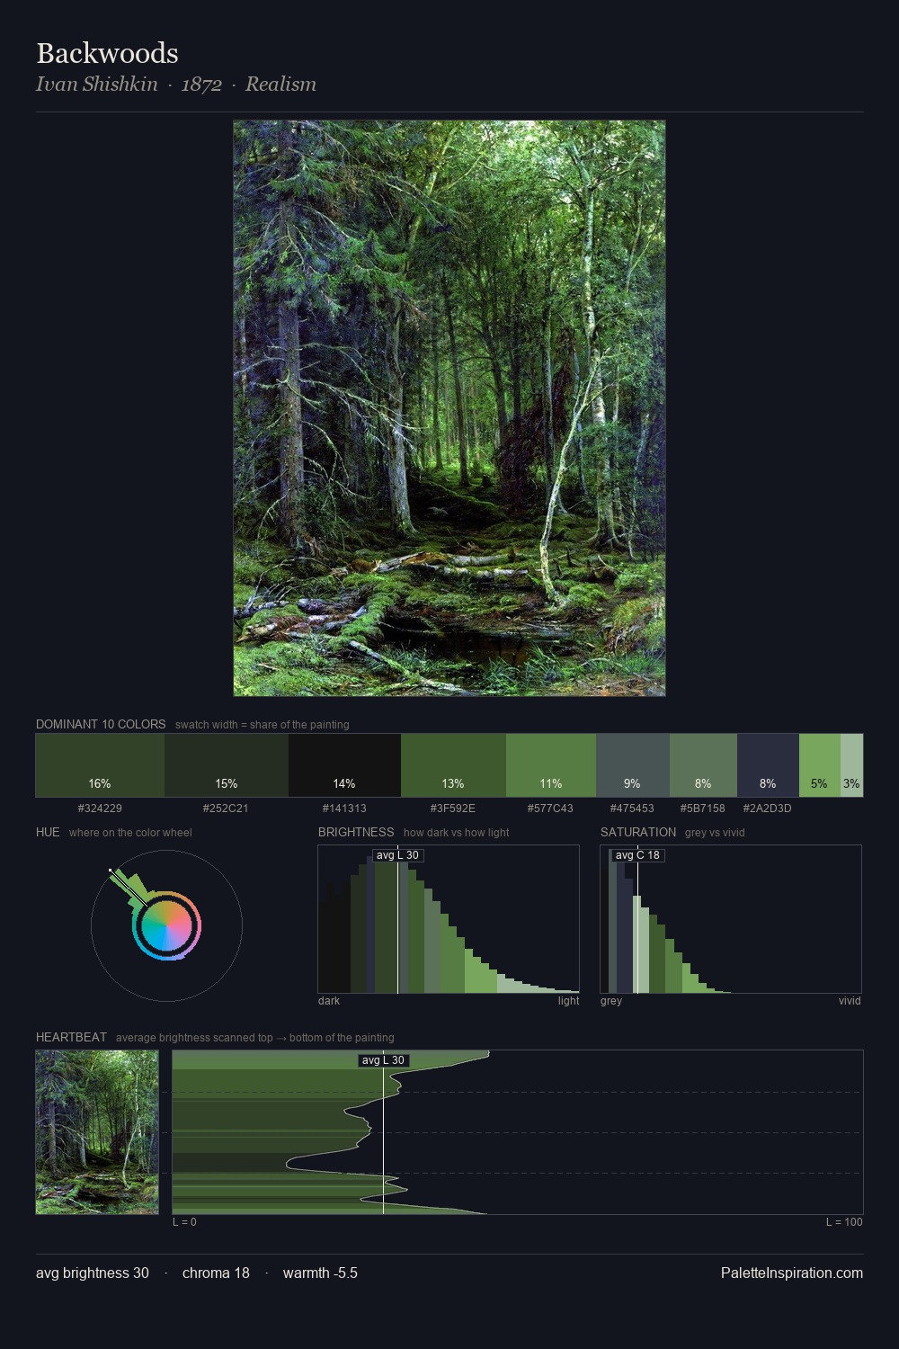Click the title 'Backwoods'

[x=107, y=53]
